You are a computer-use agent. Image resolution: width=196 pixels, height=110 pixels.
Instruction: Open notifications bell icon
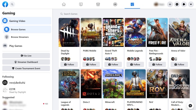(x=184, y=4)
